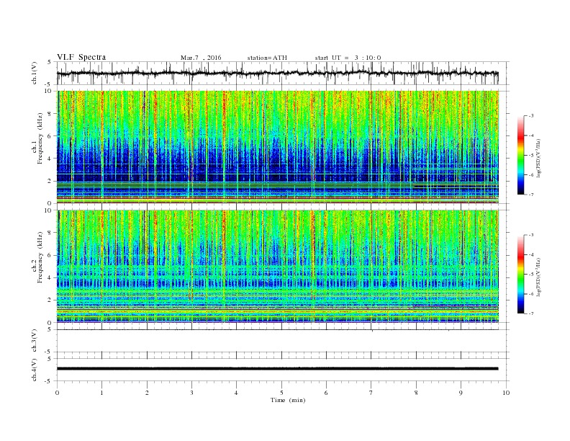The width and height of the screenshot is (570, 441).
Task: Click the "8" tick label on time axis
Action: point(416,393)
